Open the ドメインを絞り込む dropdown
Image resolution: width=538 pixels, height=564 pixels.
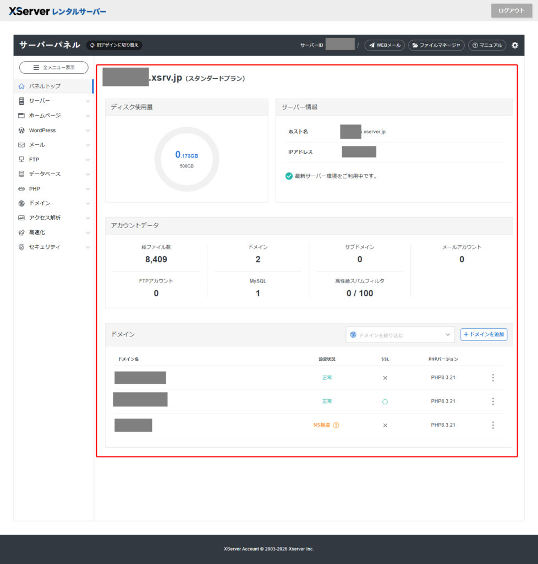pyautogui.click(x=400, y=334)
